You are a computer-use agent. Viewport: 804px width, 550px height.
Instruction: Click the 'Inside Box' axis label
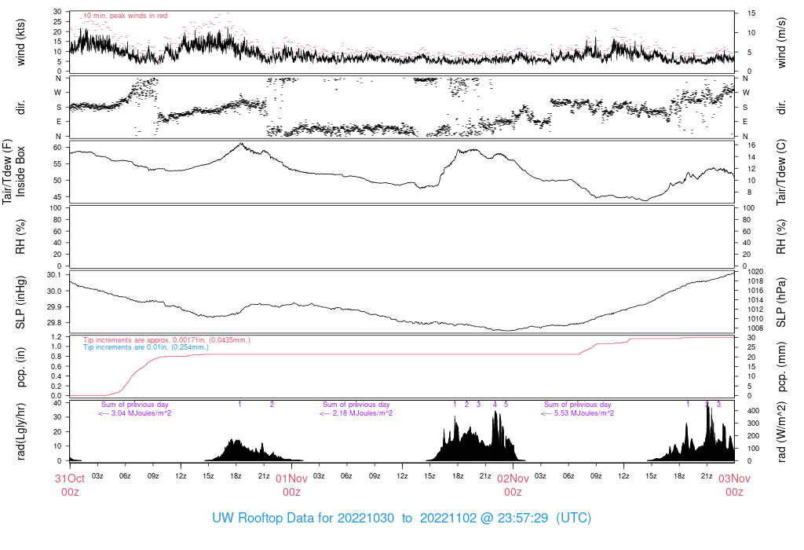20,171
